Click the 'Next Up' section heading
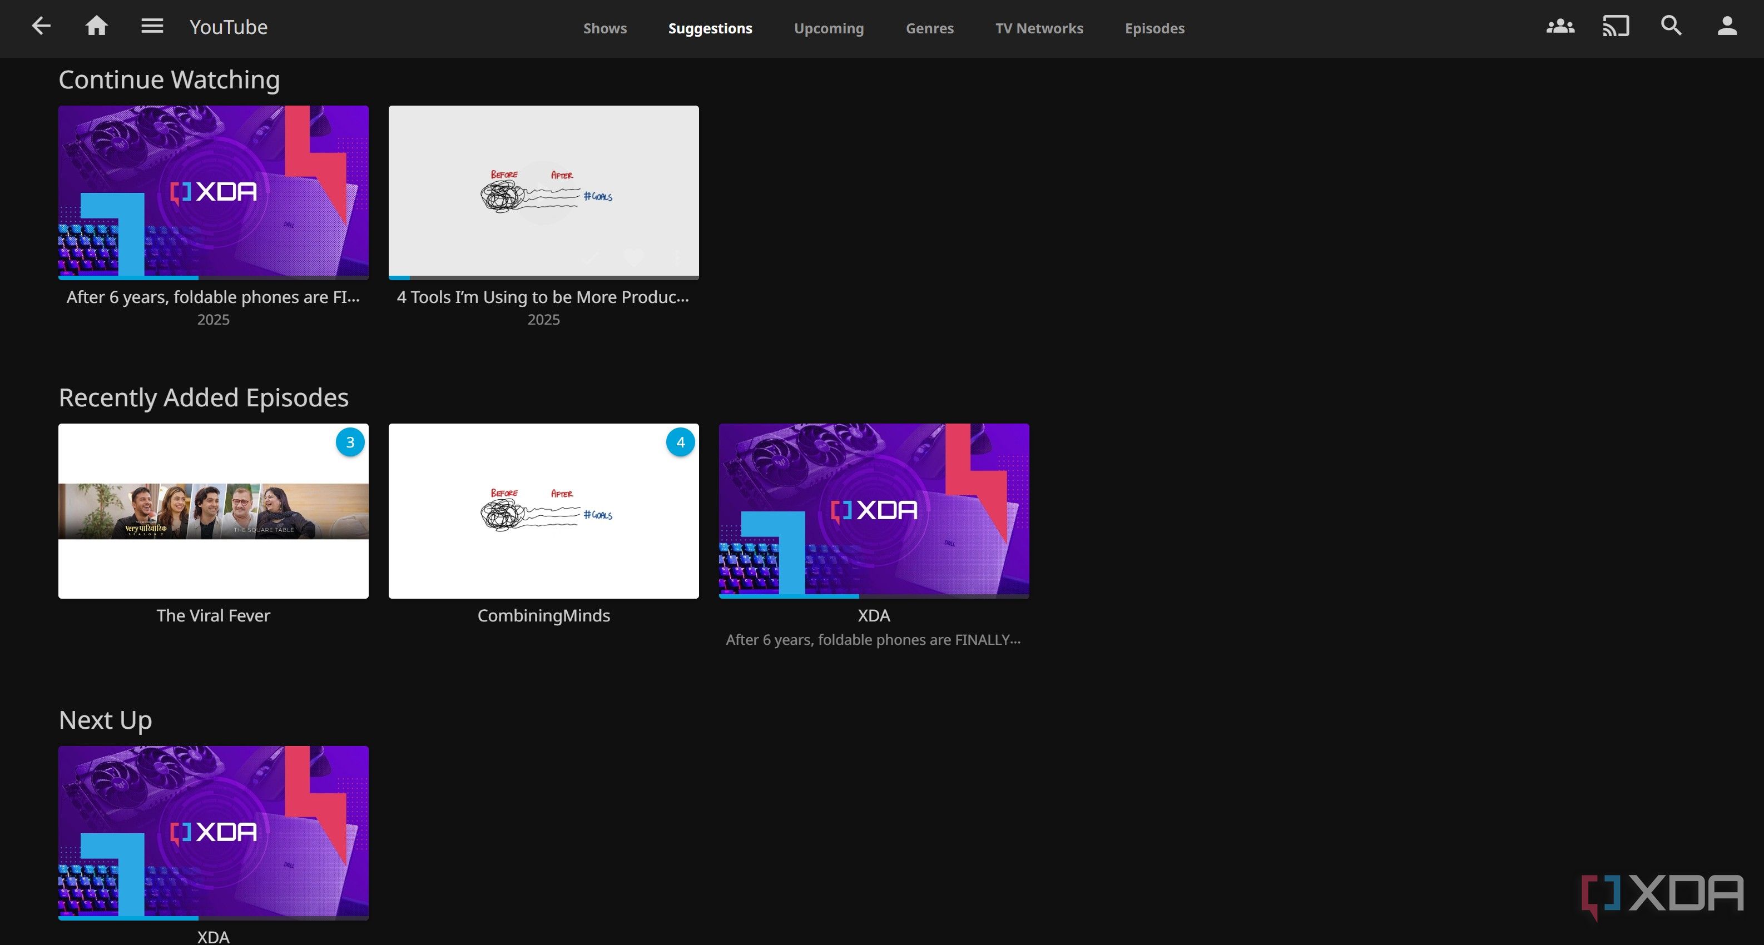This screenshot has height=945, width=1764. [106, 720]
